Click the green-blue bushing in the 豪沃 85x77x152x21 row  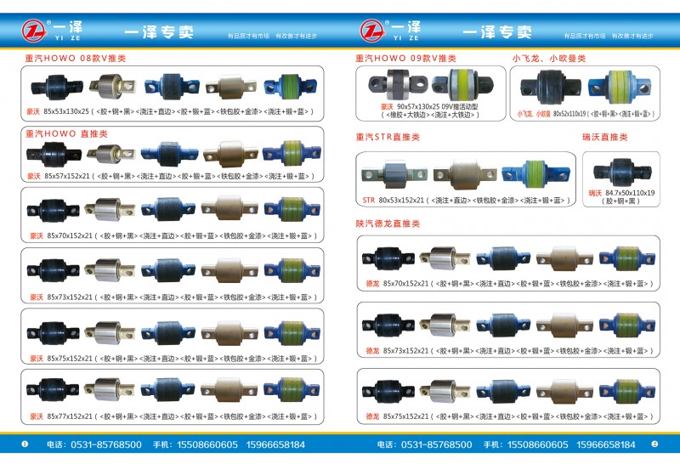(292, 390)
